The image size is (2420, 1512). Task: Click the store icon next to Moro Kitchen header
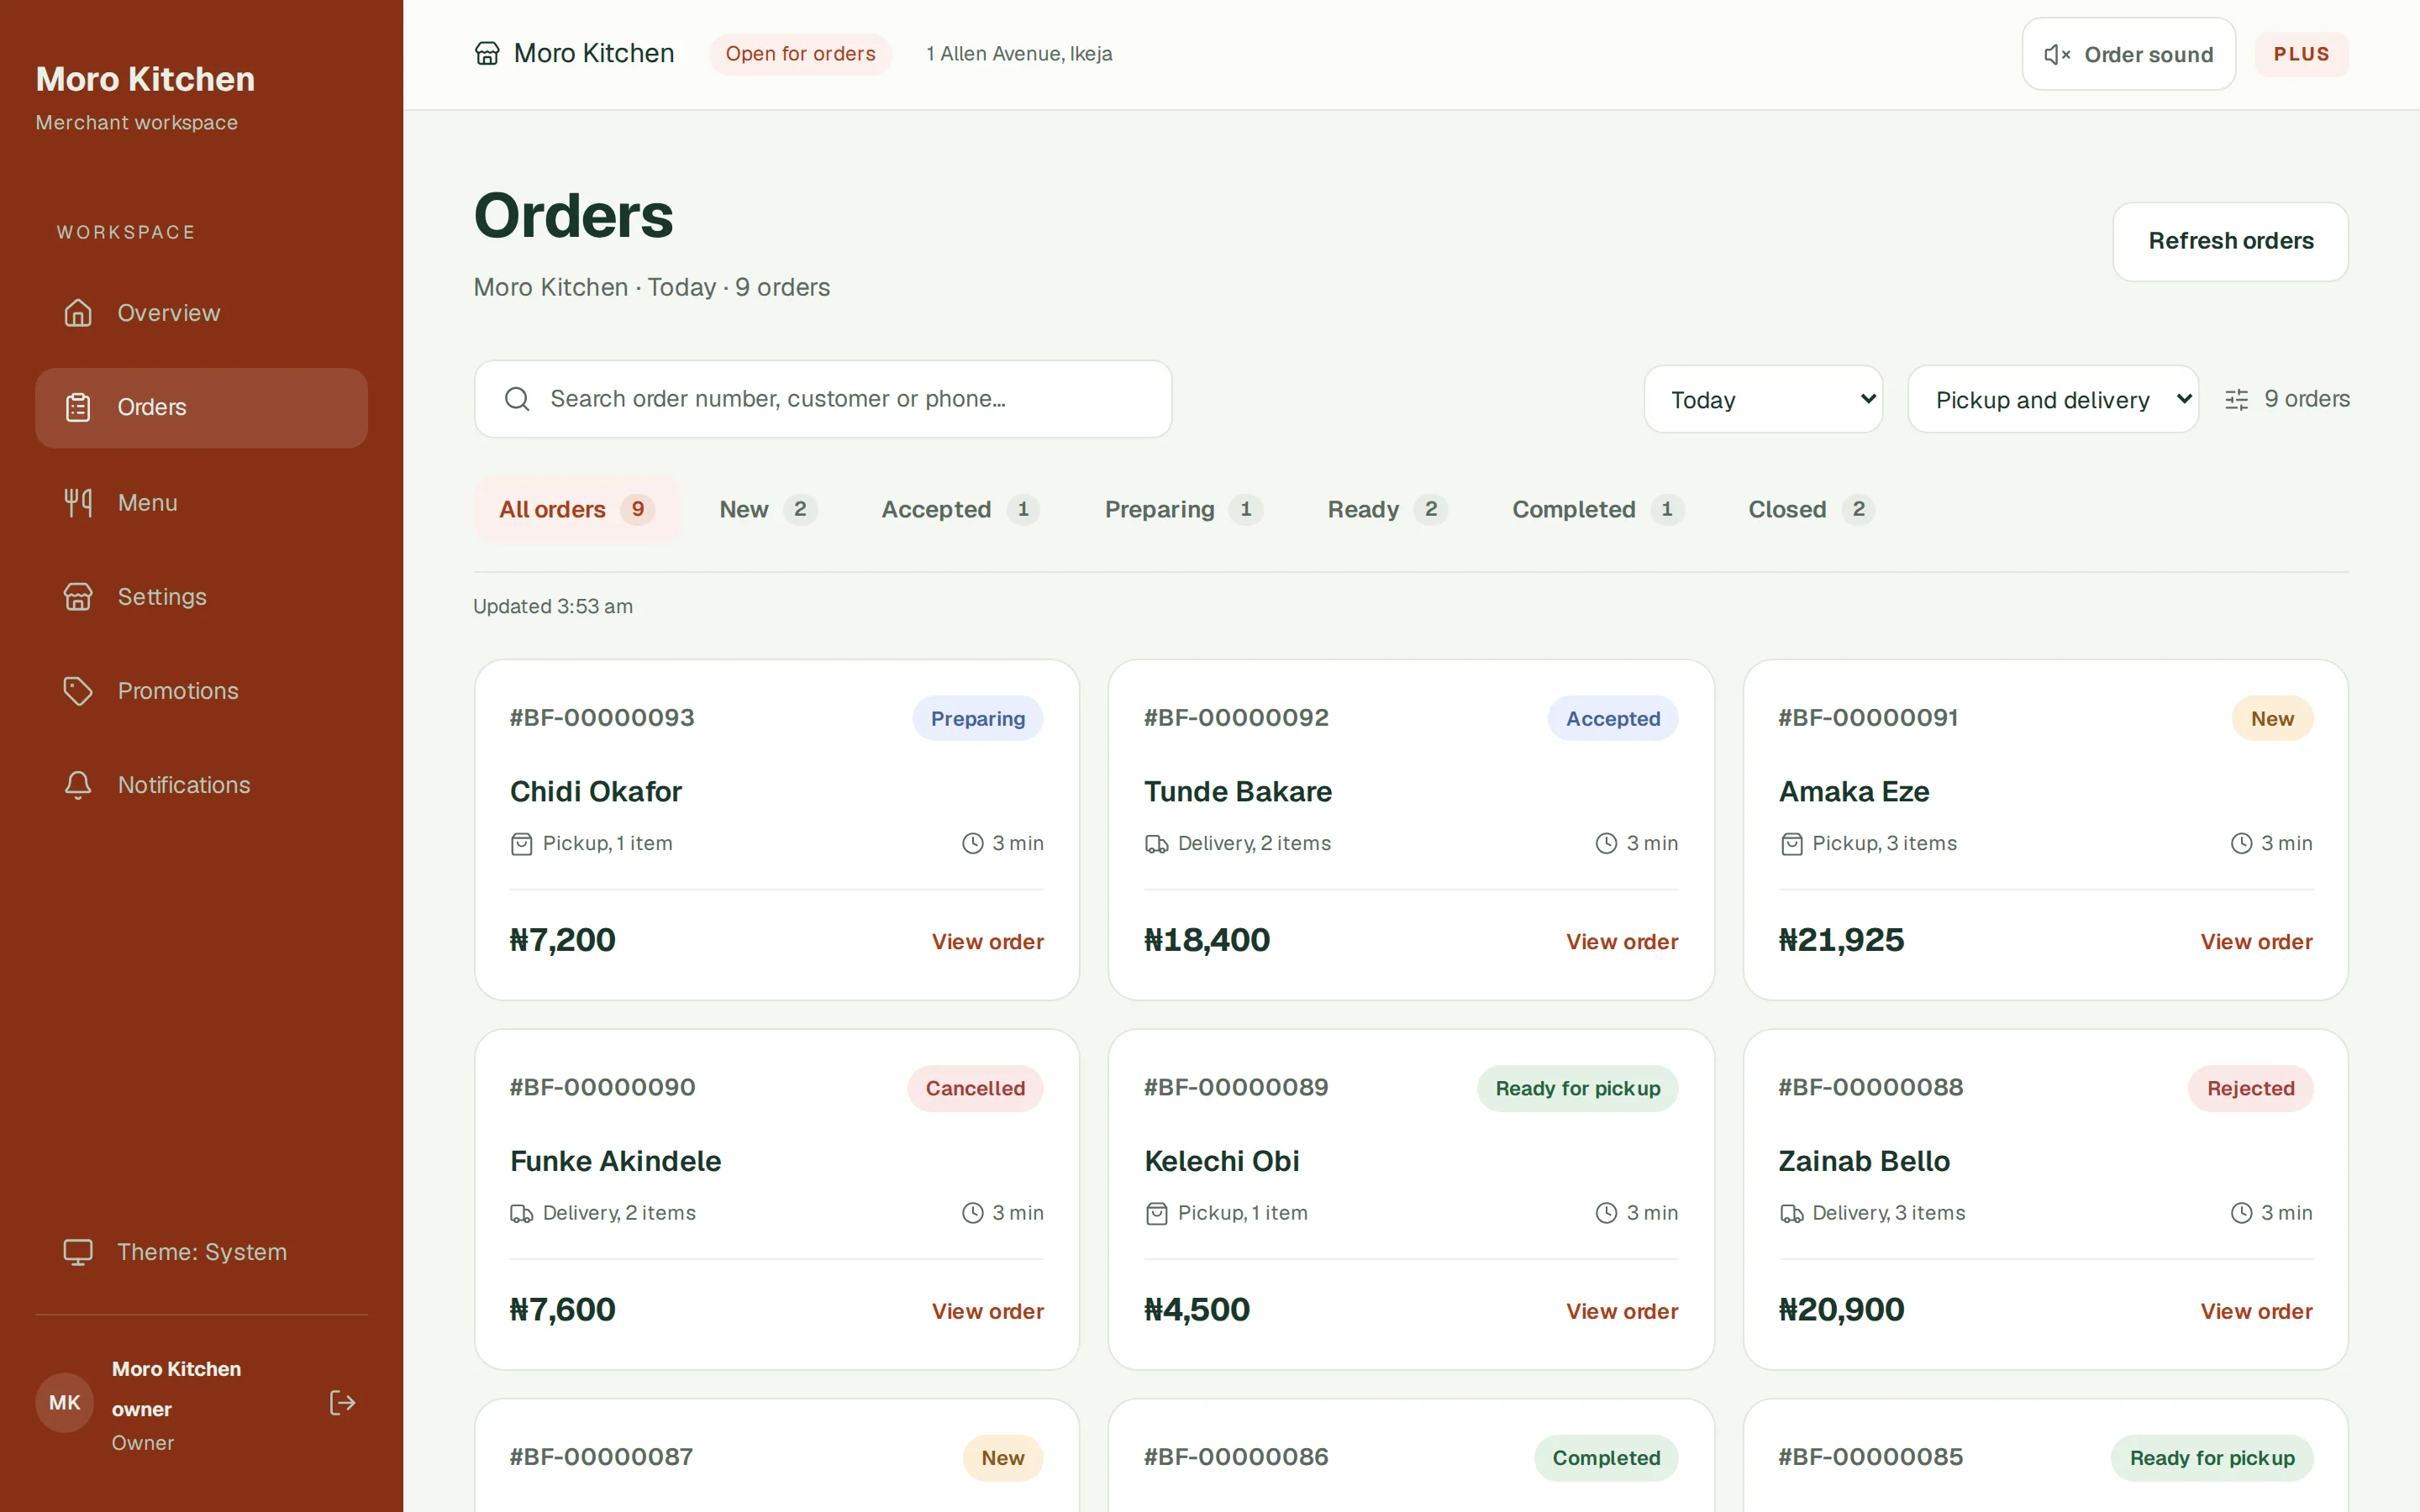487,54
